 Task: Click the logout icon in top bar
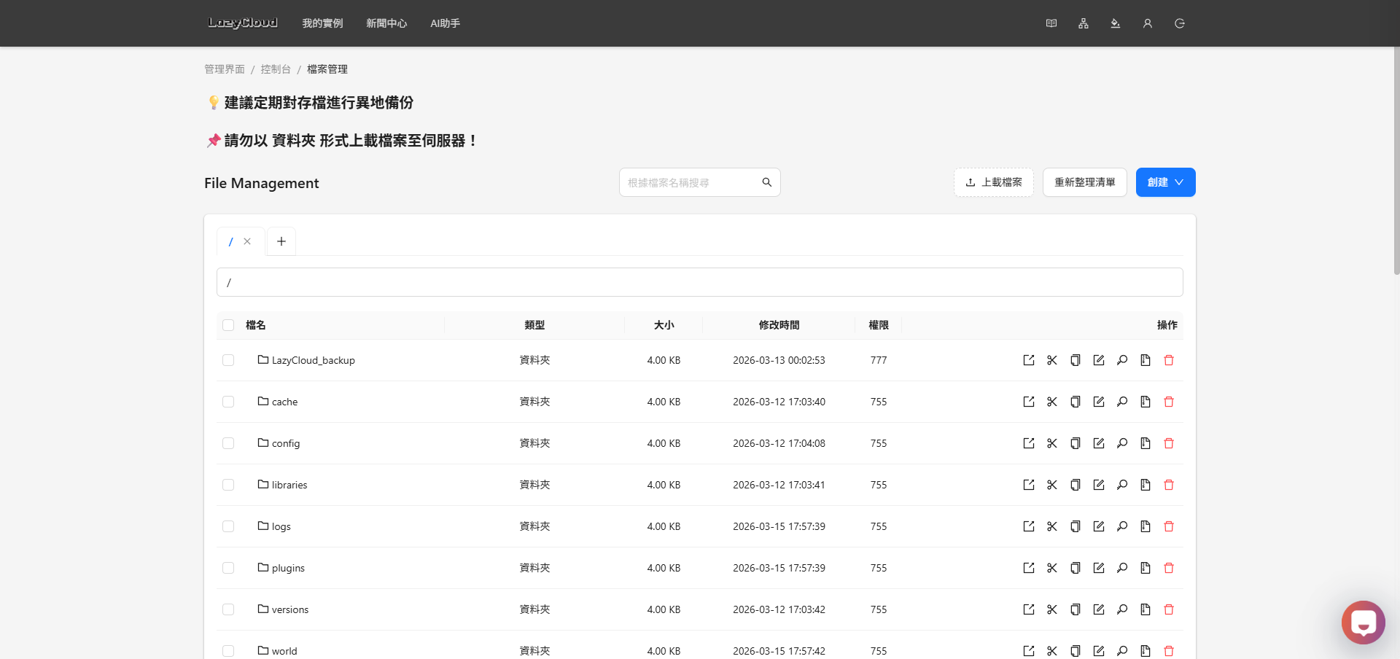pyautogui.click(x=1179, y=23)
